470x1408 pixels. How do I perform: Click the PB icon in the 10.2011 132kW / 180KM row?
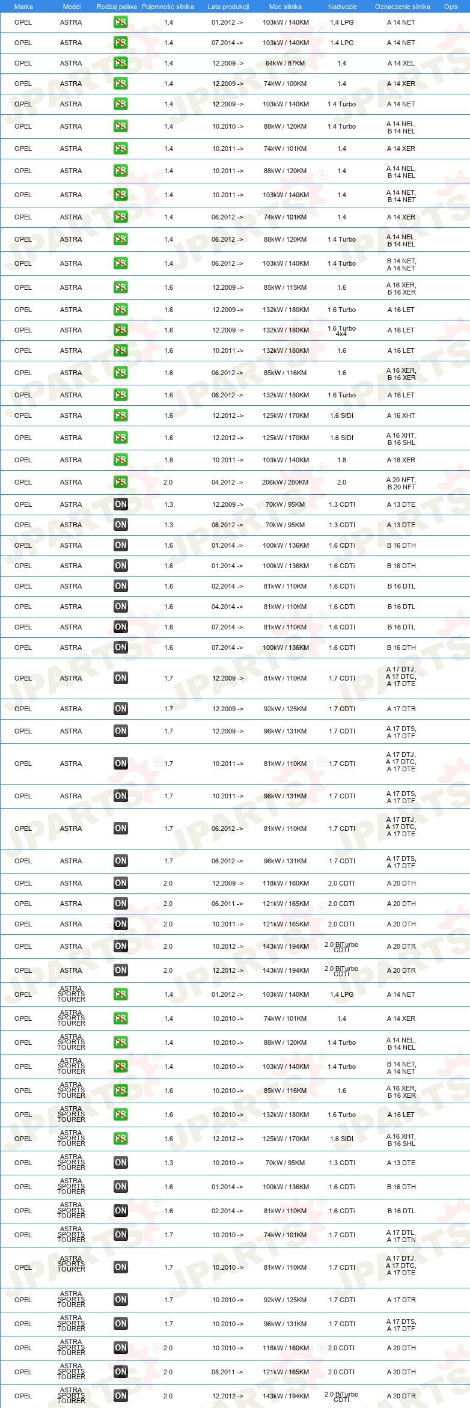120,350
